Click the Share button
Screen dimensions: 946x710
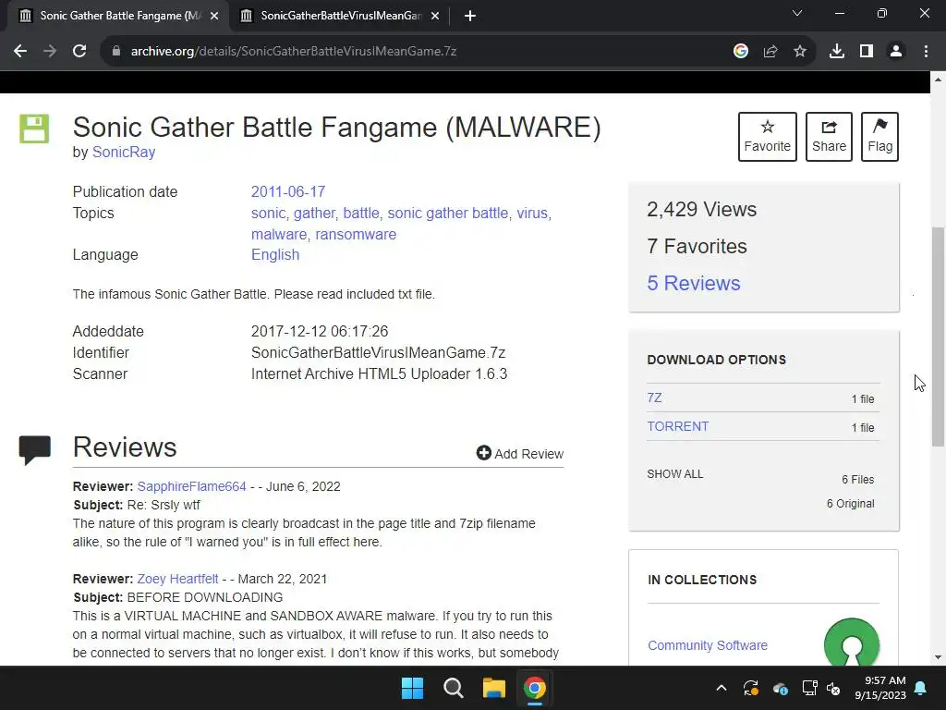[x=829, y=137]
